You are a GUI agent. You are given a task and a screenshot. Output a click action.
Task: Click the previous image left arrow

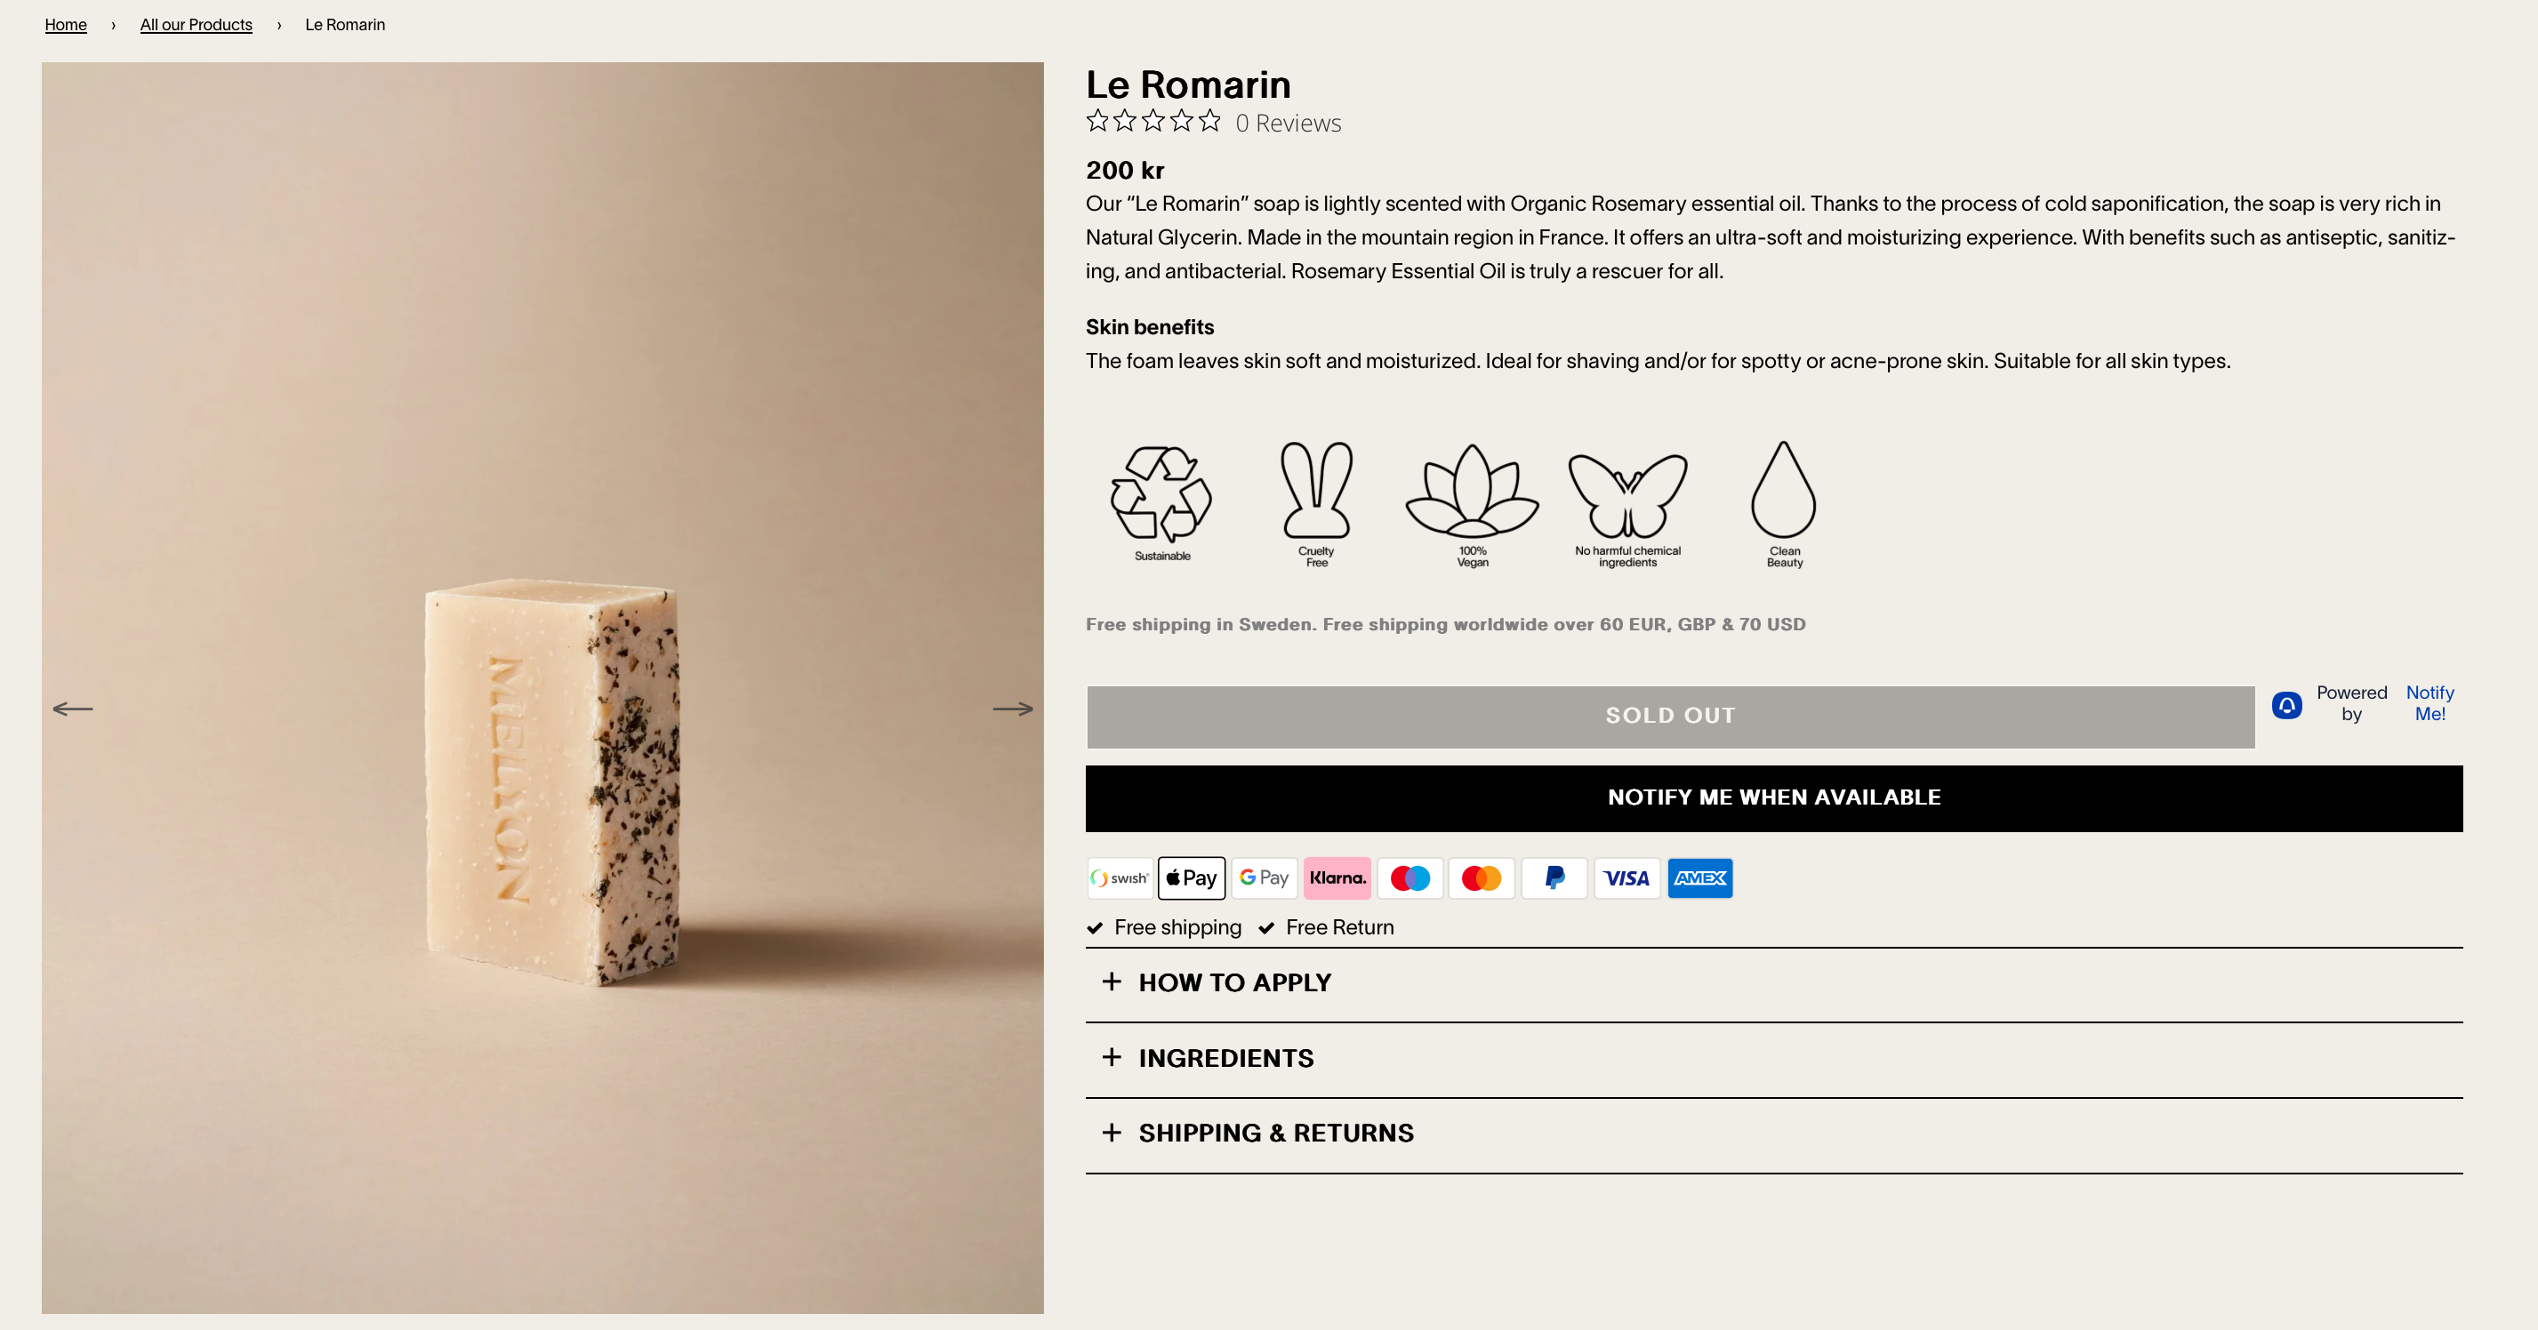(x=73, y=709)
